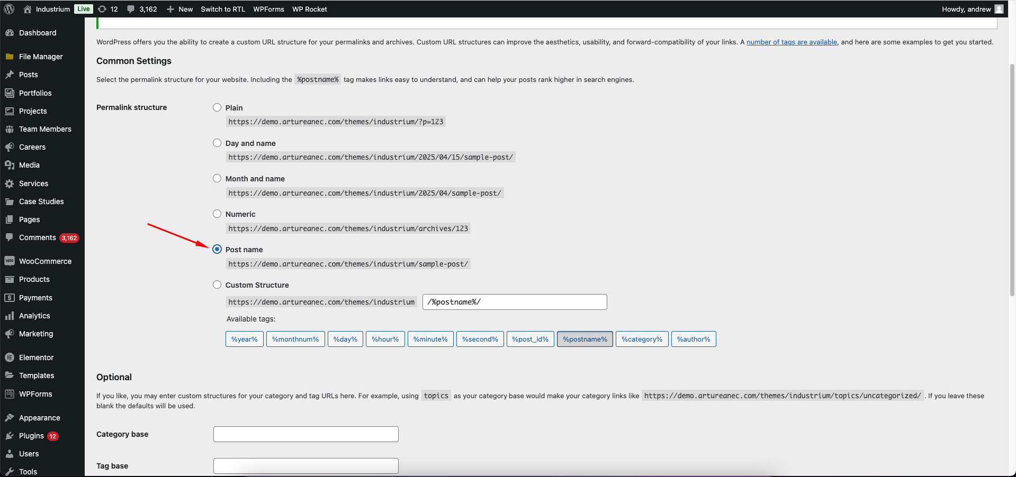Click the %monthnum% tag button
Image resolution: width=1016 pixels, height=477 pixels.
coord(295,339)
